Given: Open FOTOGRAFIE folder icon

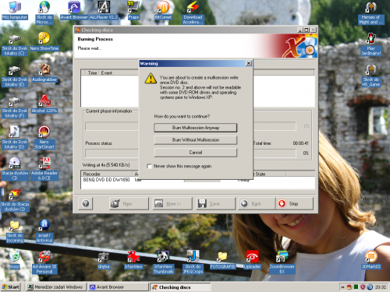Looking at the screenshot, I should [x=222, y=259].
